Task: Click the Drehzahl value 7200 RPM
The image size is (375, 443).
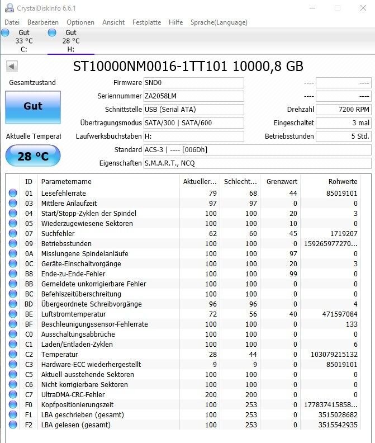Action: pyautogui.click(x=343, y=110)
